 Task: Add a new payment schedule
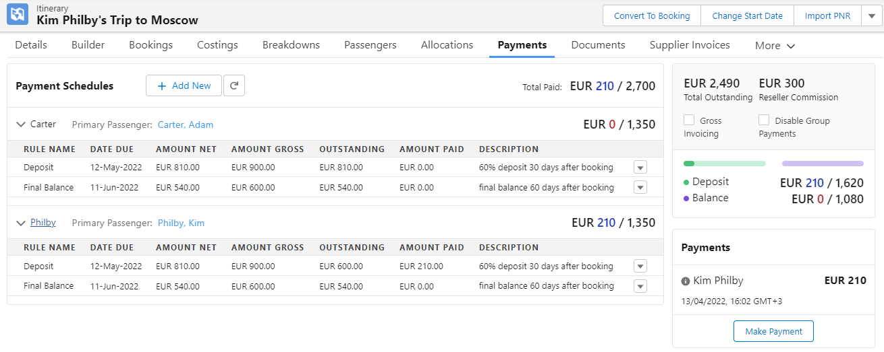pyautogui.click(x=184, y=85)
